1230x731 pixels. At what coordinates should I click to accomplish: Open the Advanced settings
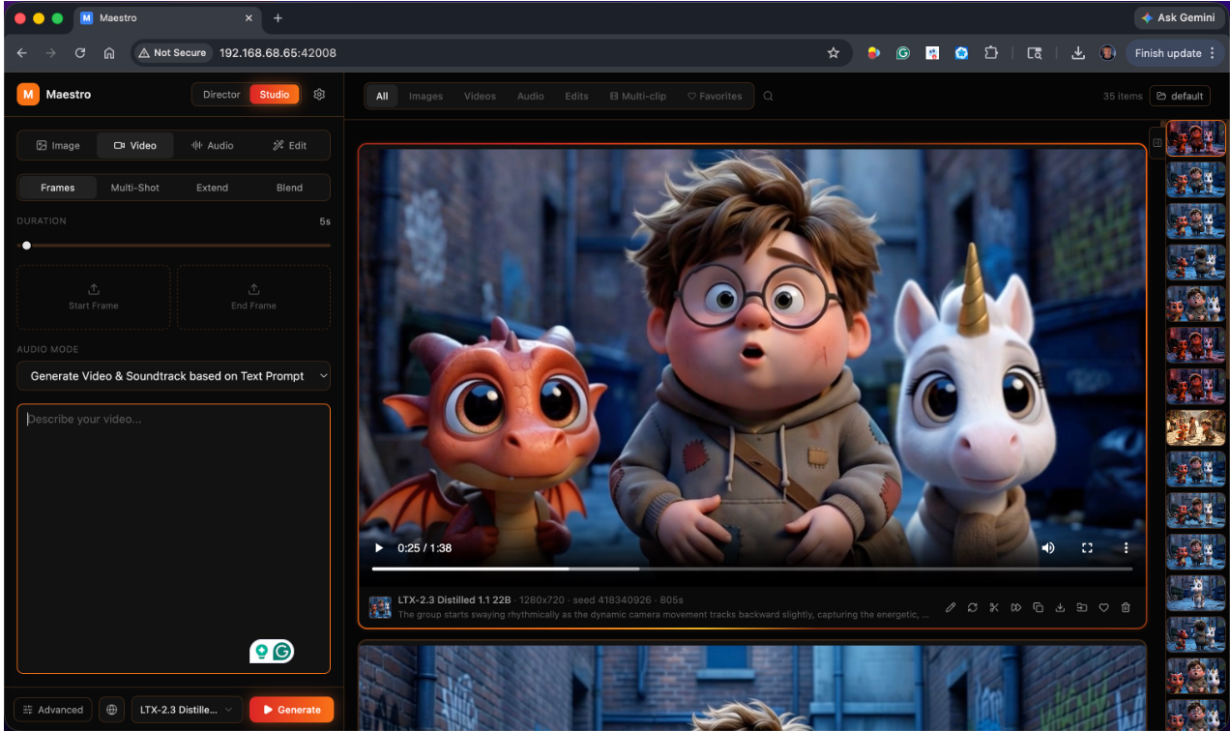pyautogui.click(x=54, y=710)
